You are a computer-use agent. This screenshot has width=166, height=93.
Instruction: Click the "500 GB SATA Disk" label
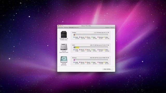tap(64, 64)
